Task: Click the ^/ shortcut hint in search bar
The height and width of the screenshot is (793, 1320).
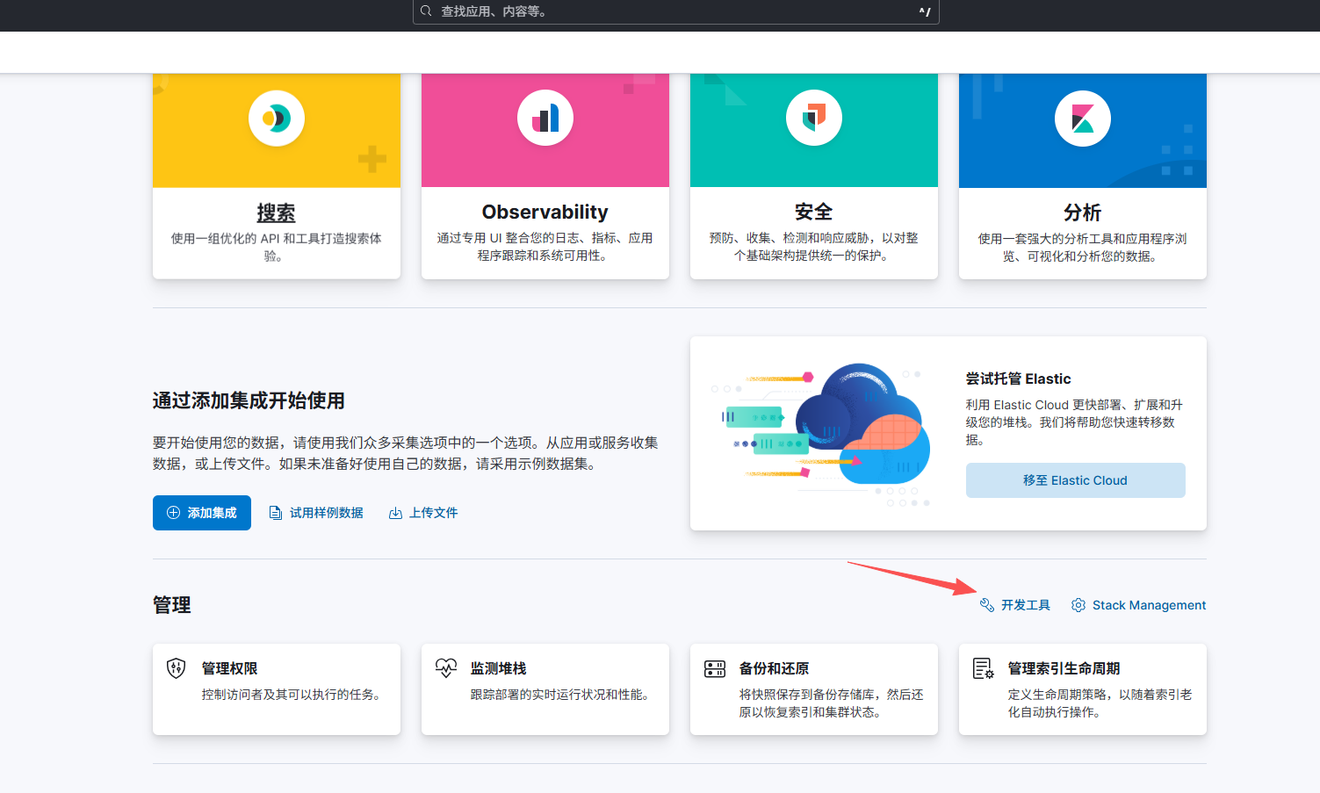Action: [925, 11]
